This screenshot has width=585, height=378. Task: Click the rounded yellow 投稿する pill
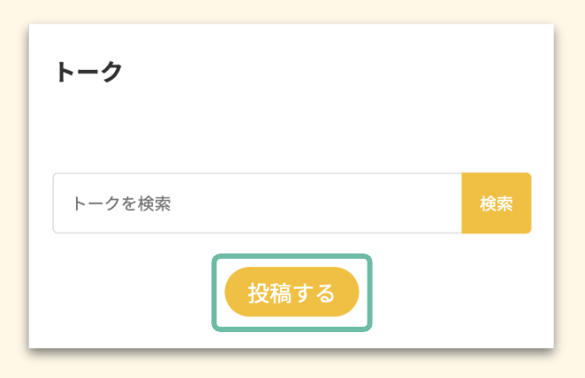pyautogui.click(x=292, y=291)
